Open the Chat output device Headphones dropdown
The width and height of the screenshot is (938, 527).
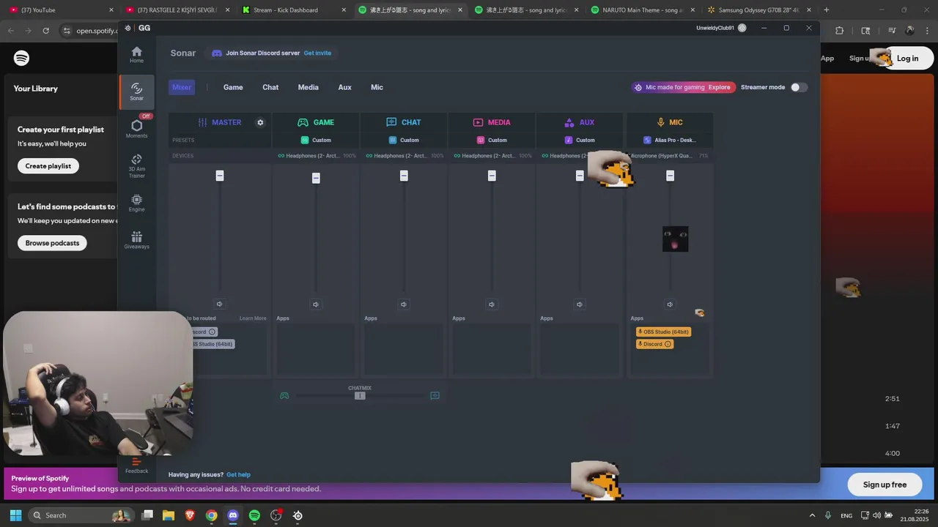(x=405, y=156)
